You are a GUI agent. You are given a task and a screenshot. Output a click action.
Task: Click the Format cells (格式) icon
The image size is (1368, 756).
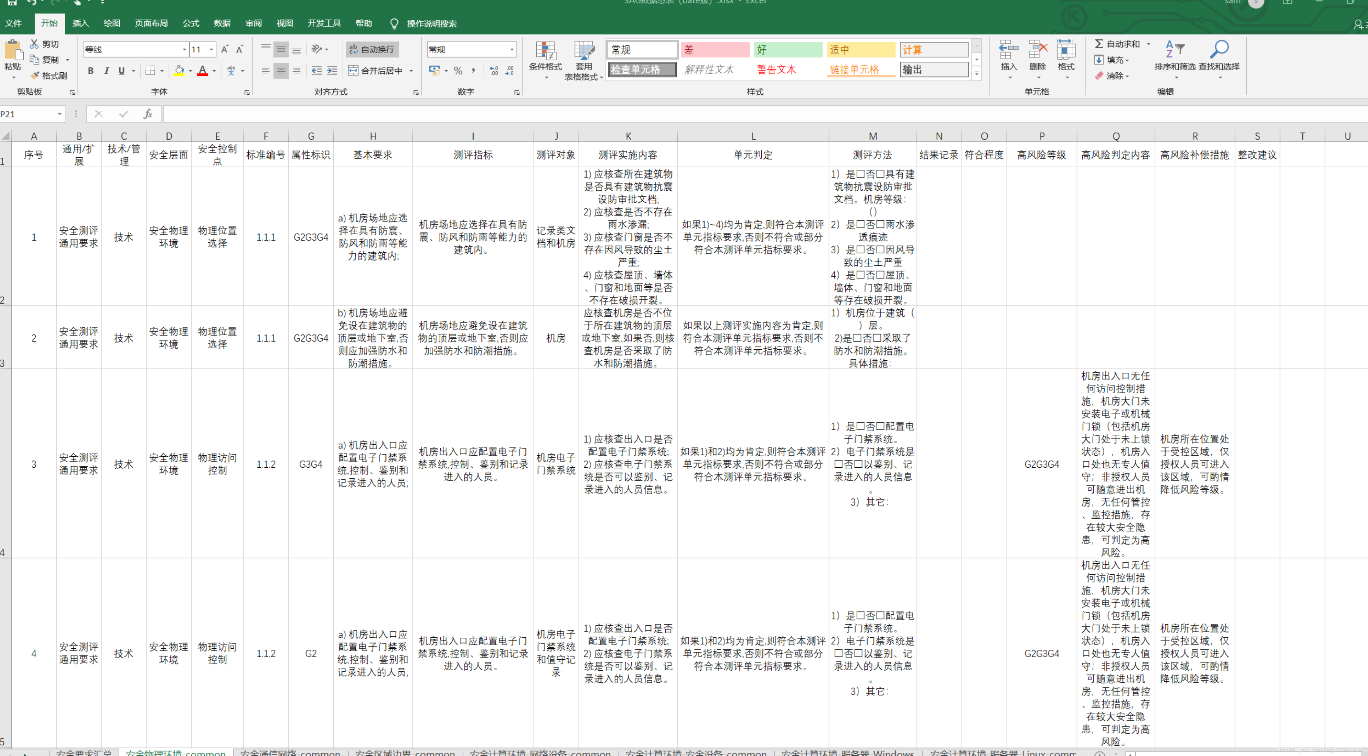[x=1066, y=50]
